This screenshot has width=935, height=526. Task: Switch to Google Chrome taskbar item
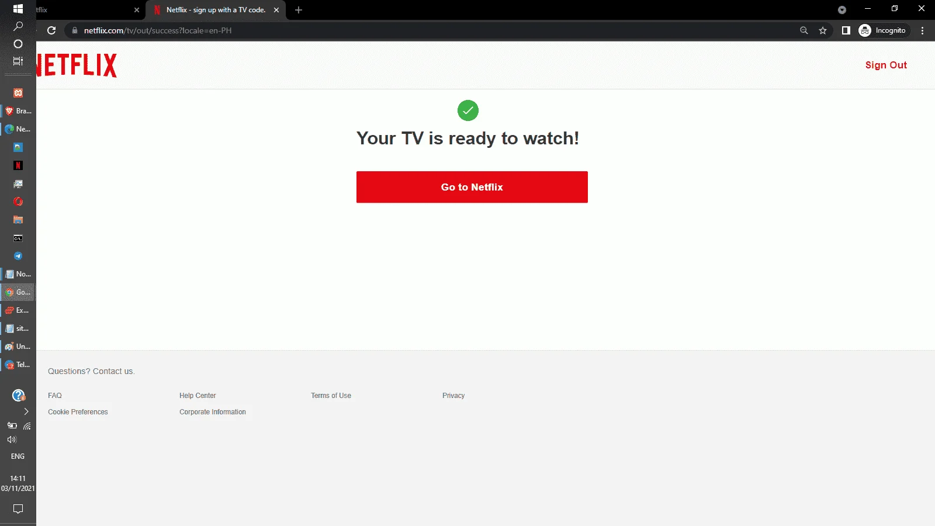pyautogui.click(x=18, y=292)
